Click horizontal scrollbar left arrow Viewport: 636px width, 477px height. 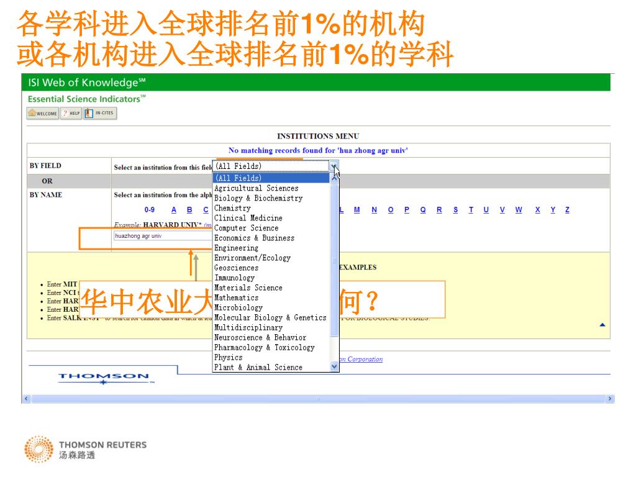click(x=26, y=399)
